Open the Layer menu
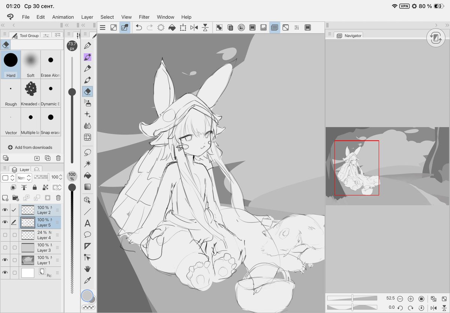450x313 pixels. (x=87, y=17)
